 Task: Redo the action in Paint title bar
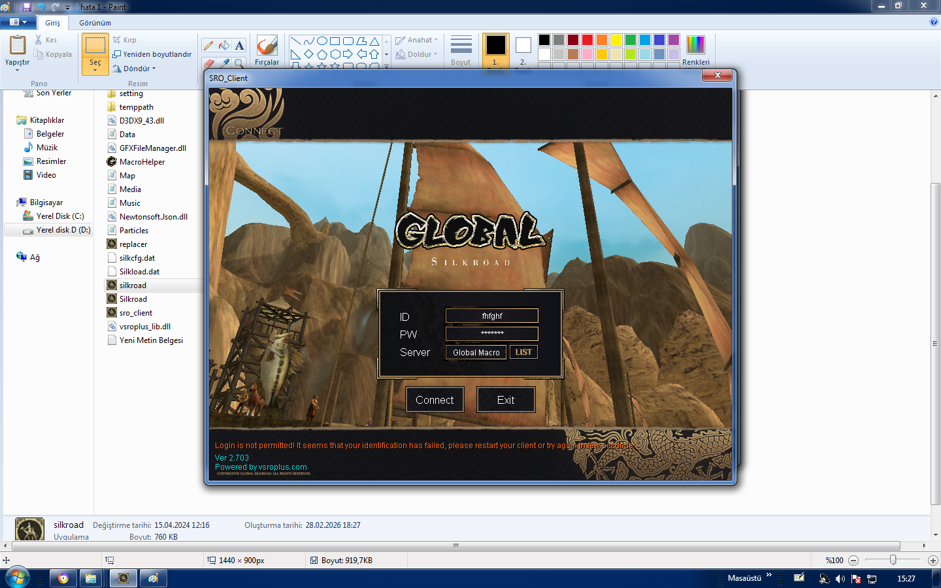55,7
